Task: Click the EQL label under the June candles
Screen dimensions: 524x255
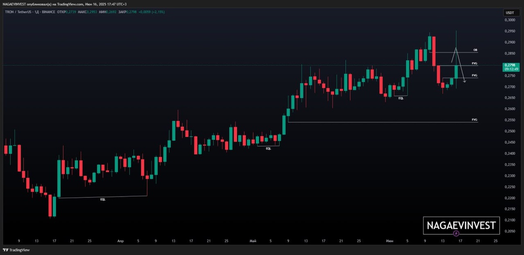Action: pyautogui.click(x=401, y=98)
